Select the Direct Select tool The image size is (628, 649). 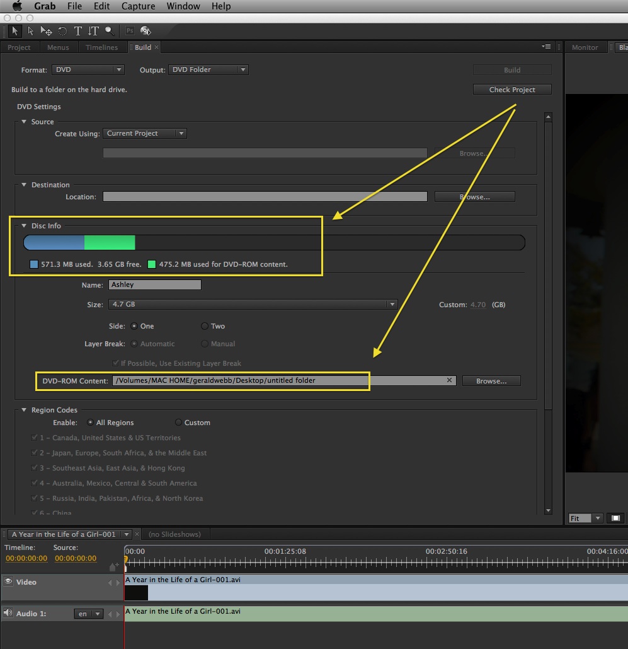point(30,31)
